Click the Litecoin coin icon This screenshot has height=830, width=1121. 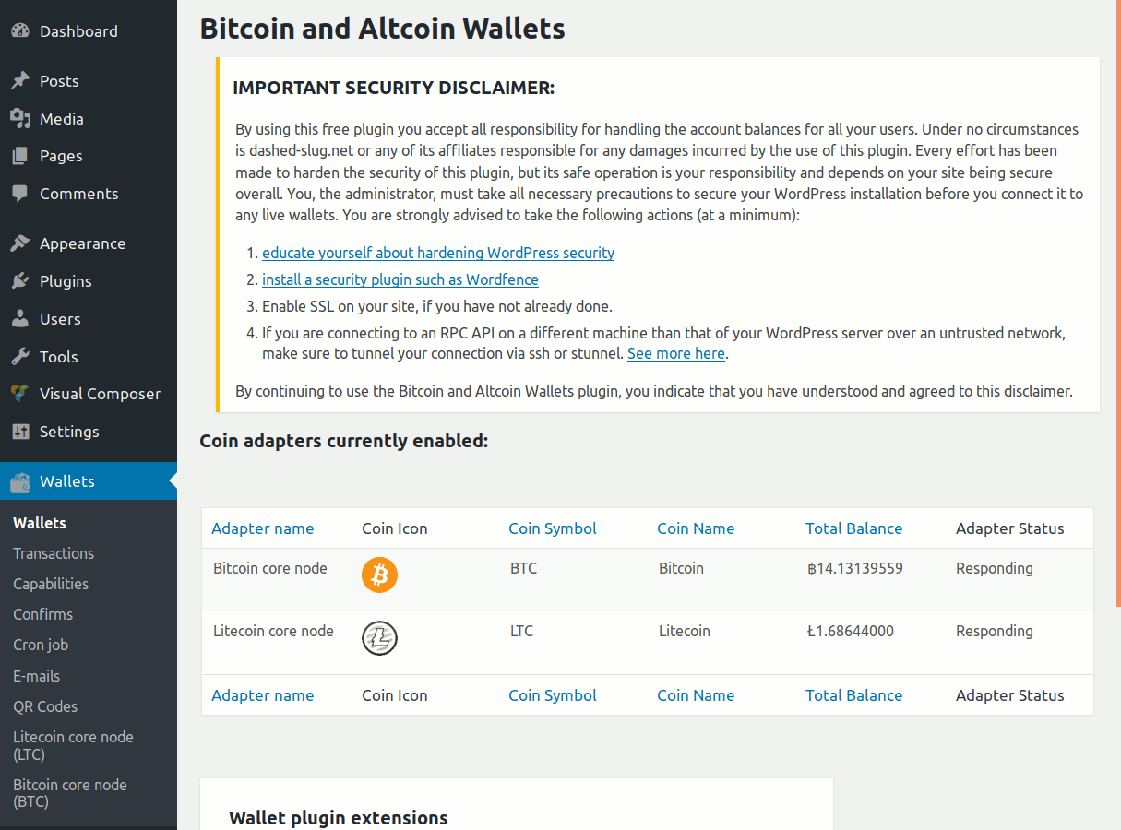[379, 637]
